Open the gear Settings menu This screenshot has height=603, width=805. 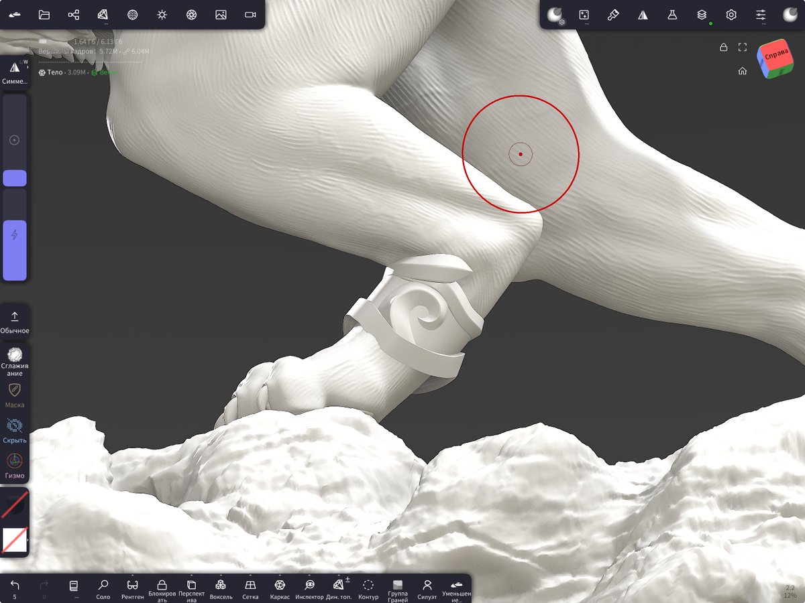click(x=731, y=14)
